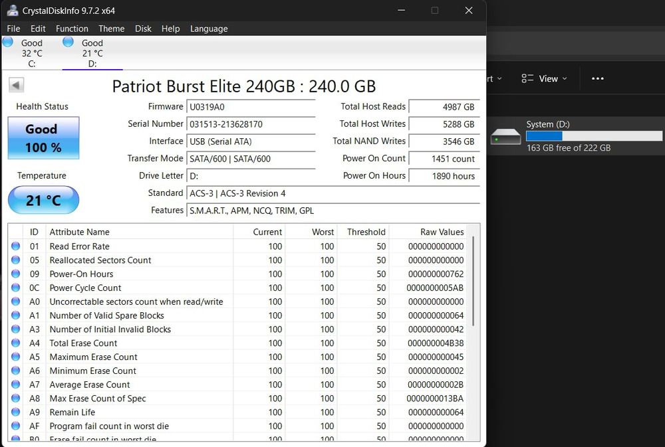Click the raw value 000000004B38 of Total Erase Count
665x447 pixels.
(x=436, y=343)
